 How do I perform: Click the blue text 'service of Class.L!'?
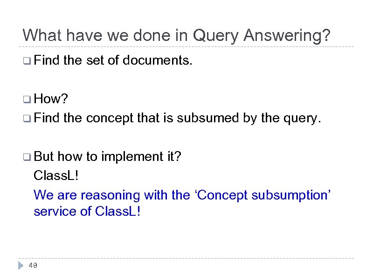point(87,211)
